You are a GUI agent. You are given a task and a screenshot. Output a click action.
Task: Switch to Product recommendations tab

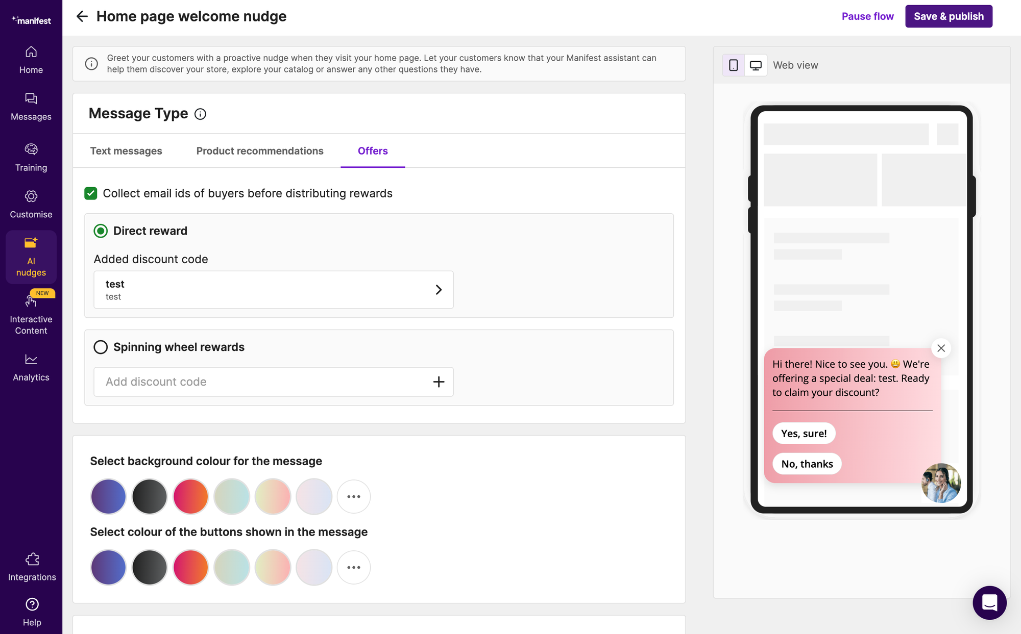click(x=260, y=151)
